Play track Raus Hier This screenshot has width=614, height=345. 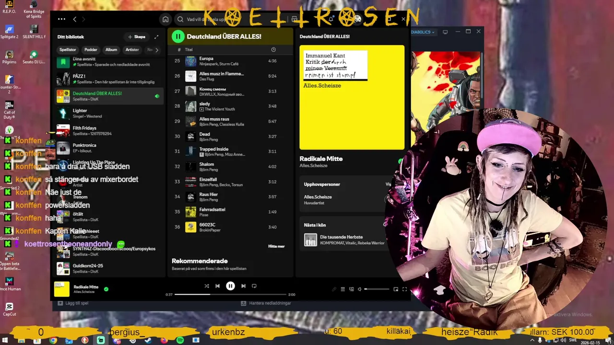click(230, 196)
